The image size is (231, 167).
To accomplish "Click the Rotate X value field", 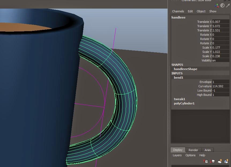I will [x=221, y=35].
